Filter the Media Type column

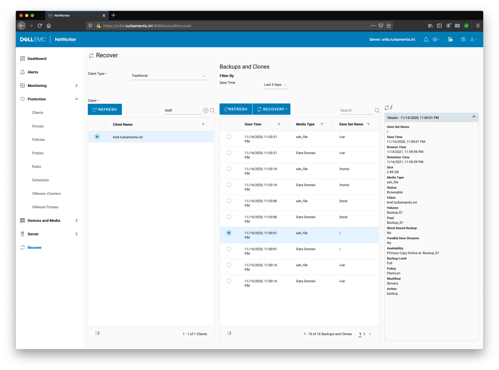pyautogui.click(x=322, y=124)
